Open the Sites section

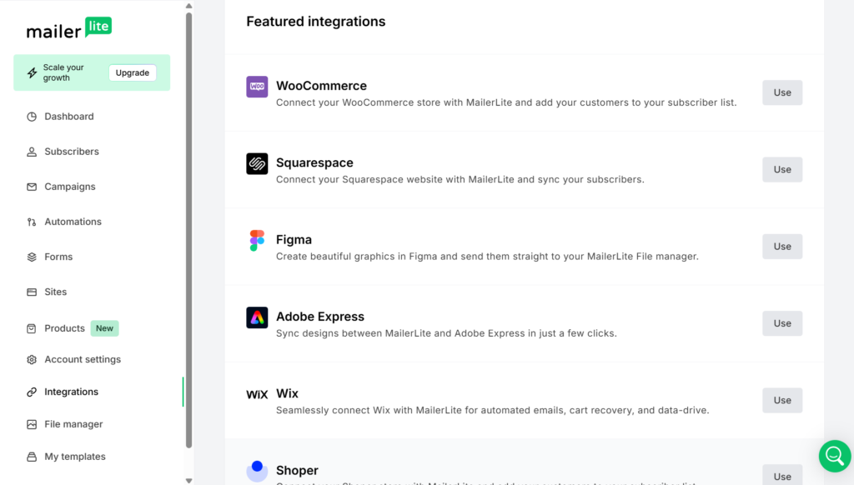55,292
